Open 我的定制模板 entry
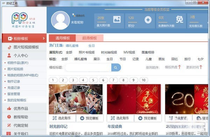210x137 pixels. click(x=17, y=100)
